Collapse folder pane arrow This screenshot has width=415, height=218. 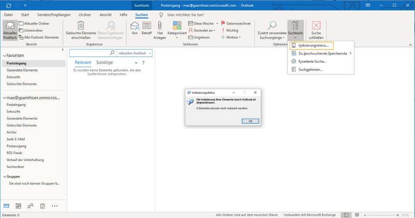63,49
